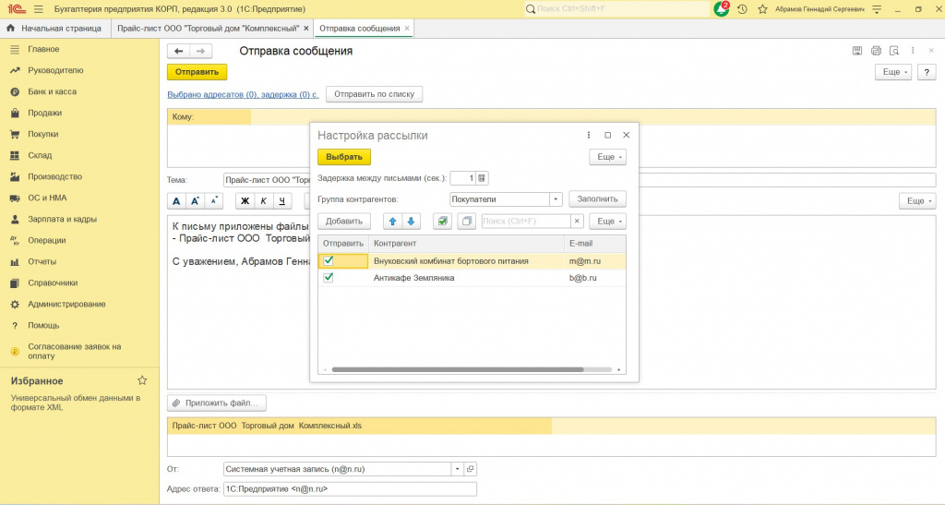Viewport: 945px width, 505px height.
Task: Expand the От account dropdown arrow
Action: pos(458,469)
